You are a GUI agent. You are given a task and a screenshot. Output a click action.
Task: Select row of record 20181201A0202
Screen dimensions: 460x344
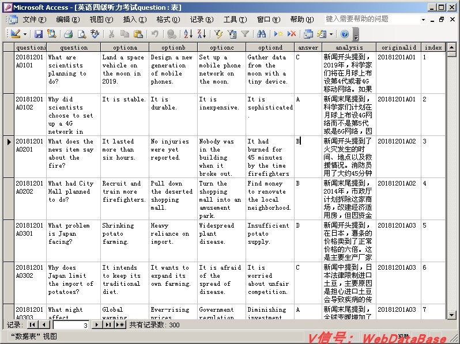click(9, 199)
